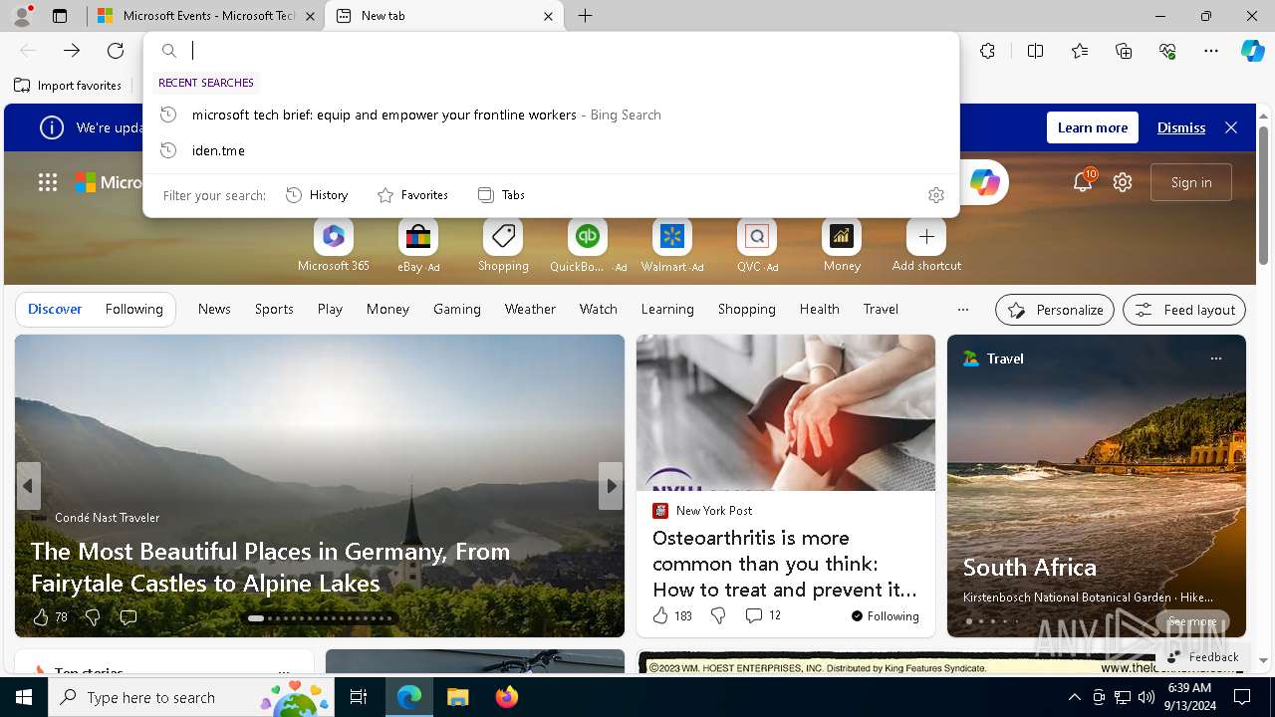Open Settings and more ellipsis menu
The height and width of the screenshot is (717, 1275).
click(1211, 51)
